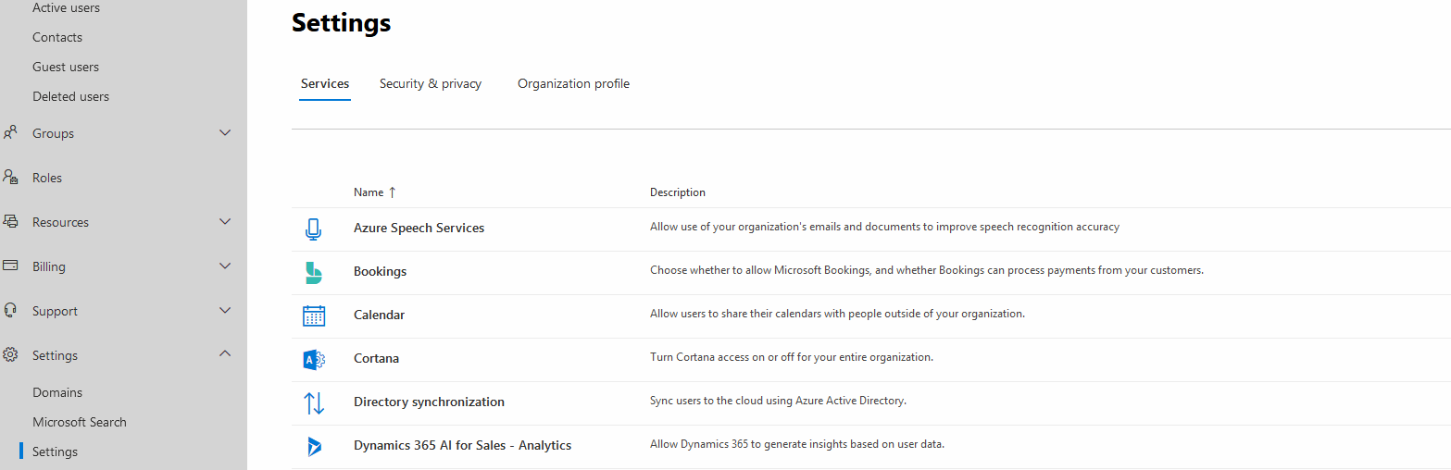
Task: Switch to the Security & privacy tab
Action: [x=431, y=83]
